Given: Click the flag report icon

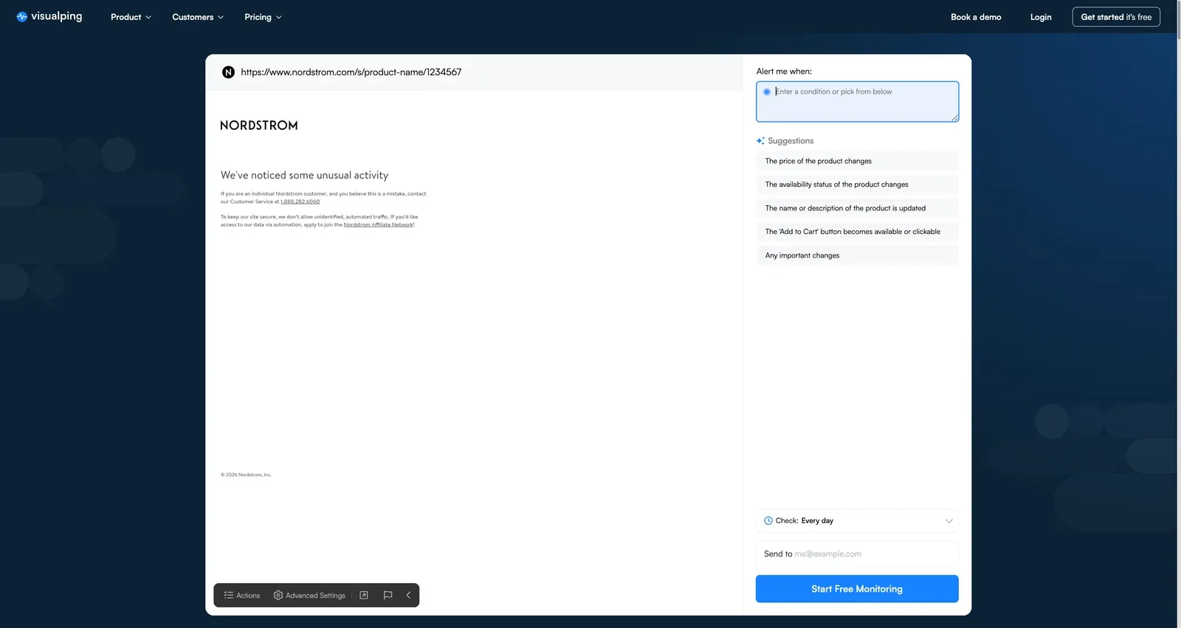Looking at the screenshot, I should 388,596.
